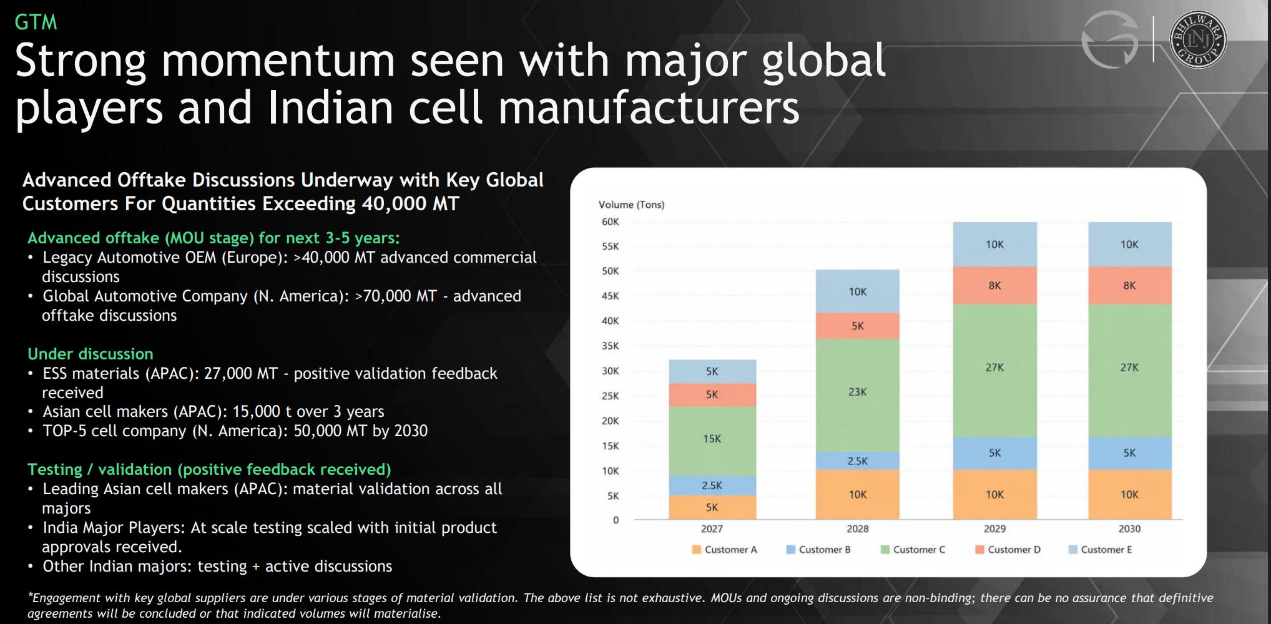
Task: Click the "Advanced offtake (MOU stage)" green heading
Action: pos(213,238)
